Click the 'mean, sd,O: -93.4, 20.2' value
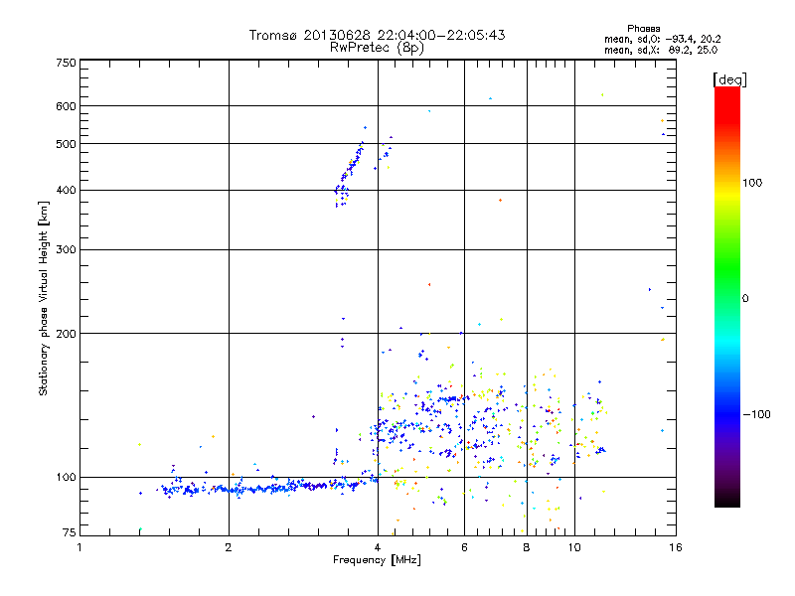 (662, 39)
